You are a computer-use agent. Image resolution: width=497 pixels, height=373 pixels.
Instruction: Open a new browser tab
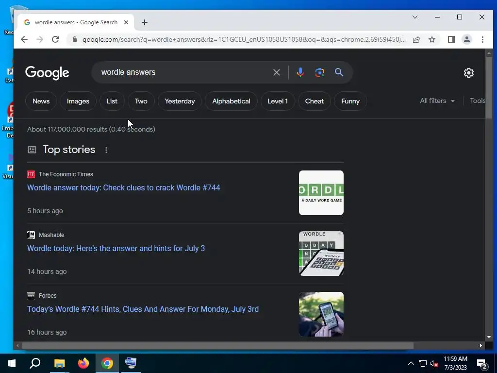coord(145,22)
